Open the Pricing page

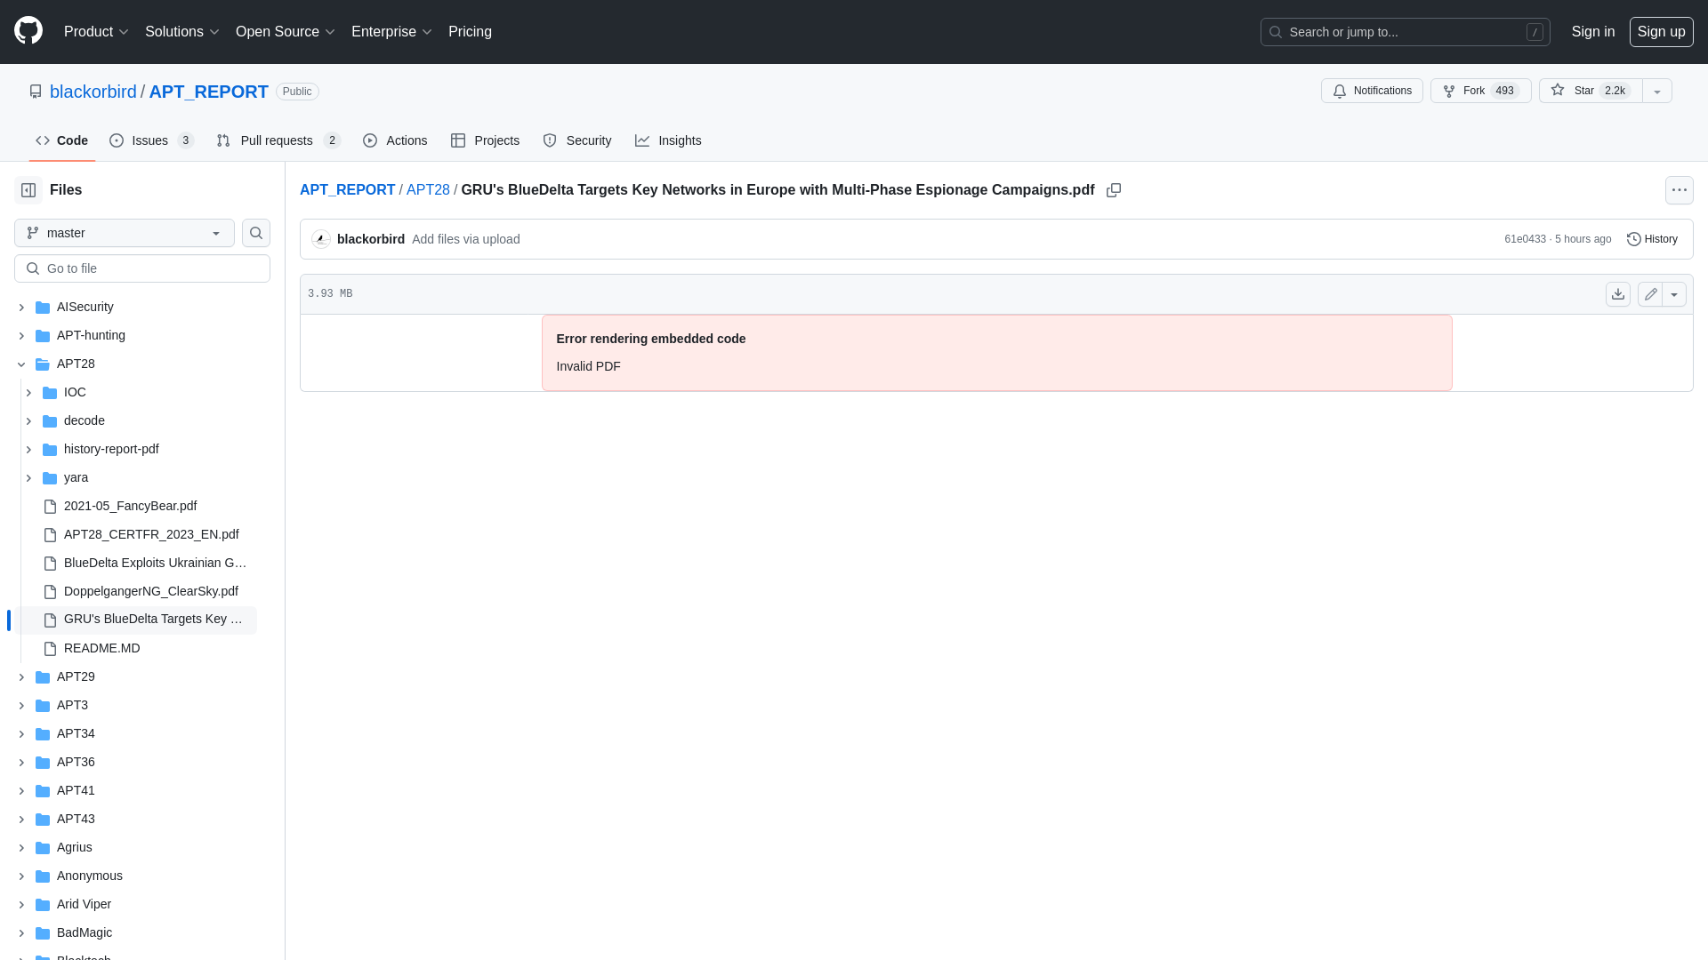pos(470,31)
